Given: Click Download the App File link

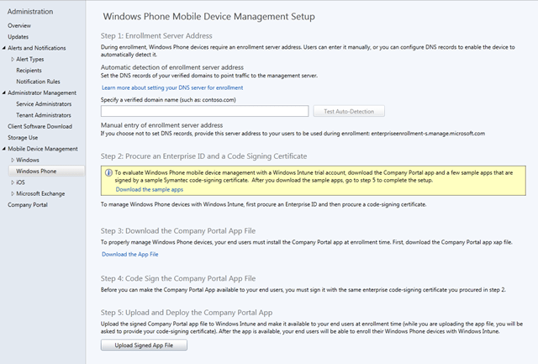Looking at the screenshot, I should pos(129,254).
